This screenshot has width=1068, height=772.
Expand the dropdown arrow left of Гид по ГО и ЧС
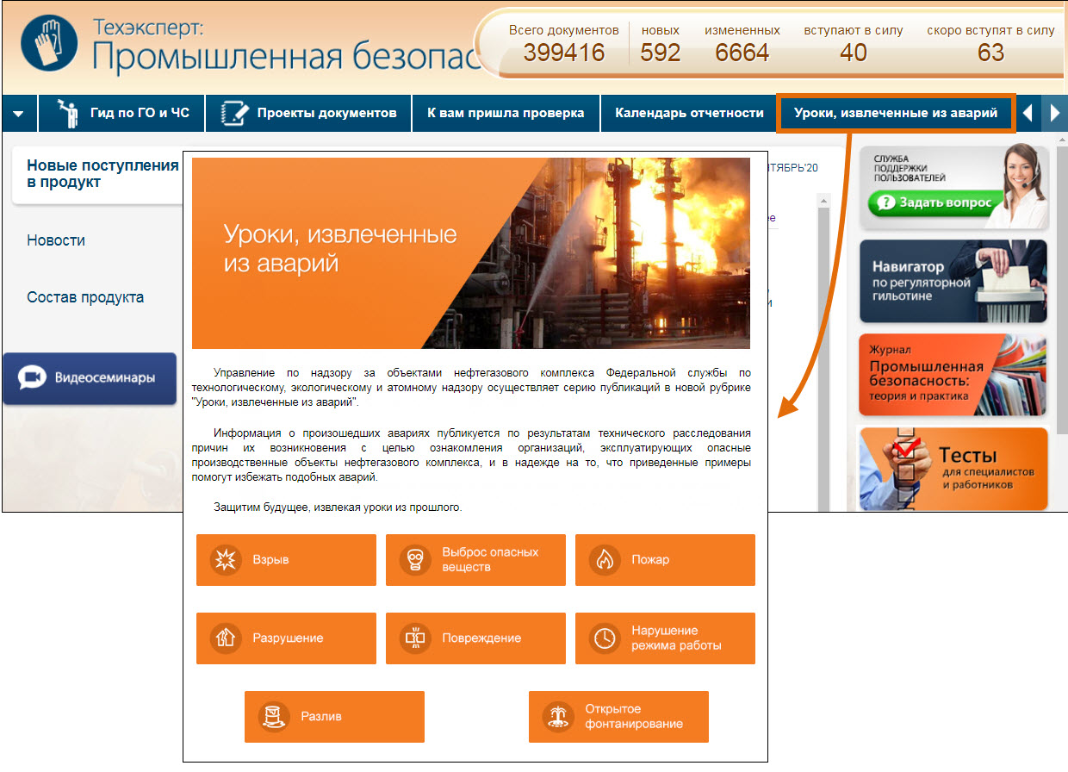(x=19, y=114)
